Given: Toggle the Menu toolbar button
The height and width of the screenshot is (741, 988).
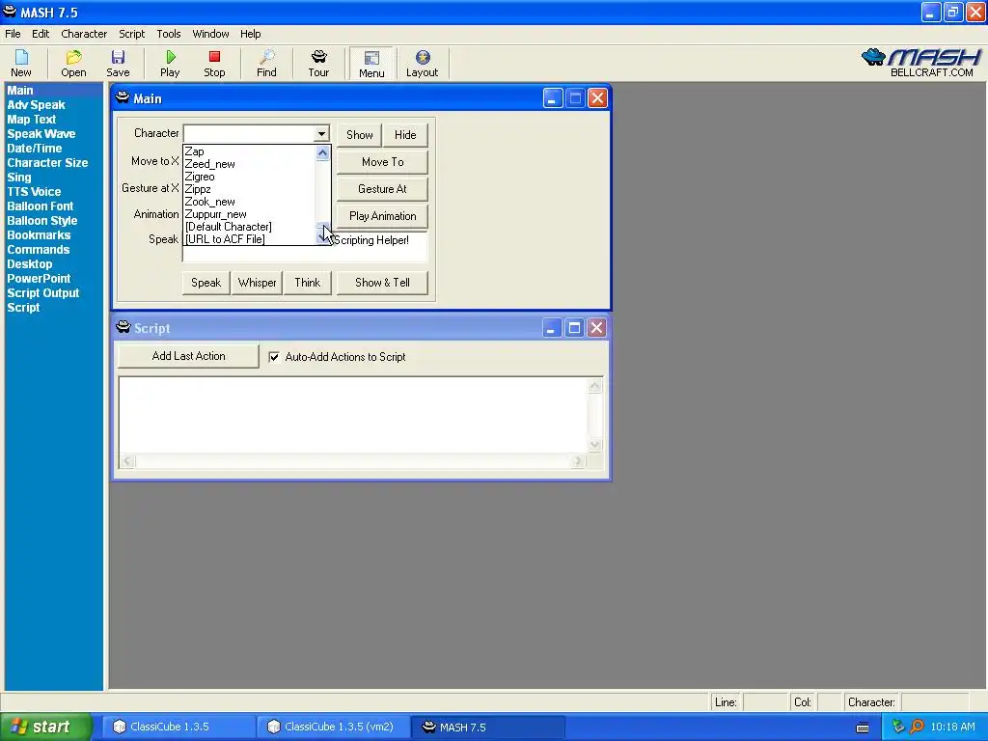Looking at the screenshot, I should click(371, 64).
